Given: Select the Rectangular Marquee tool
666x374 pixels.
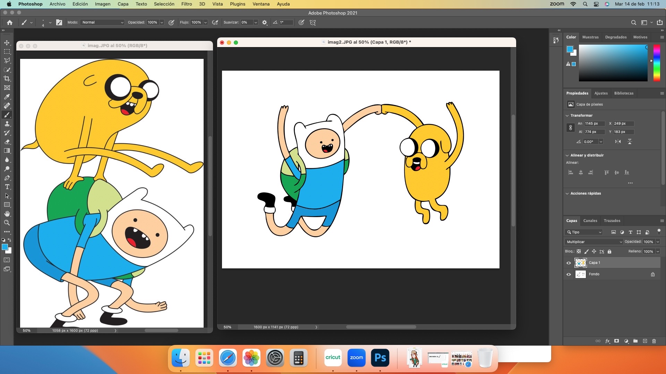Looking at the screenshot, I should (7, 52).
